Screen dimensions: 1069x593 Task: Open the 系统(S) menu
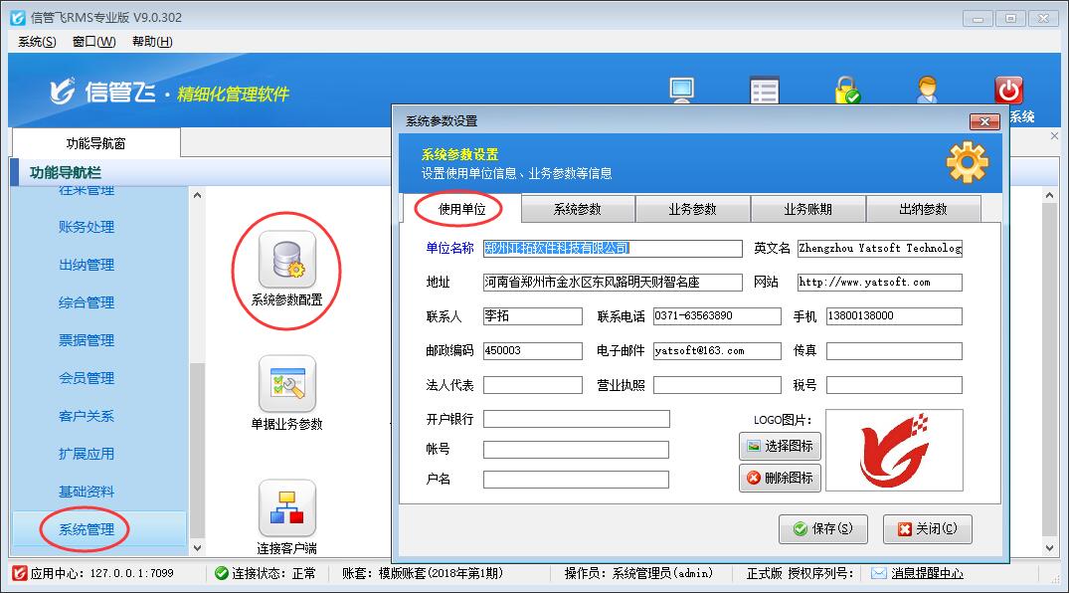click(x=38, y=41)
